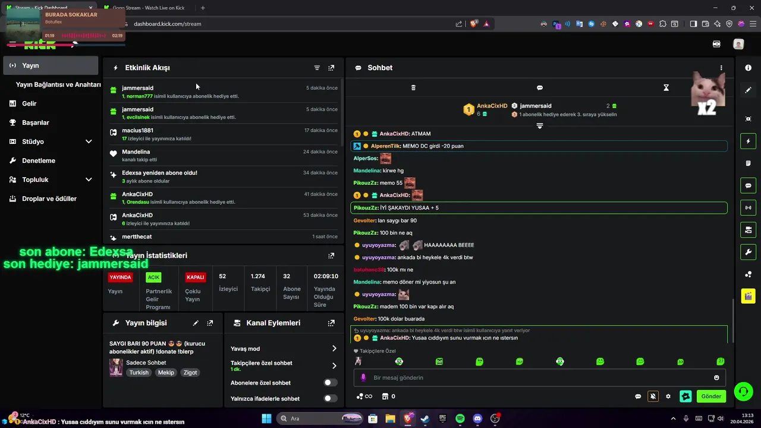
Task: Pop out the Yayın İstatistikleri panel
Action: (x=331, y=256)
